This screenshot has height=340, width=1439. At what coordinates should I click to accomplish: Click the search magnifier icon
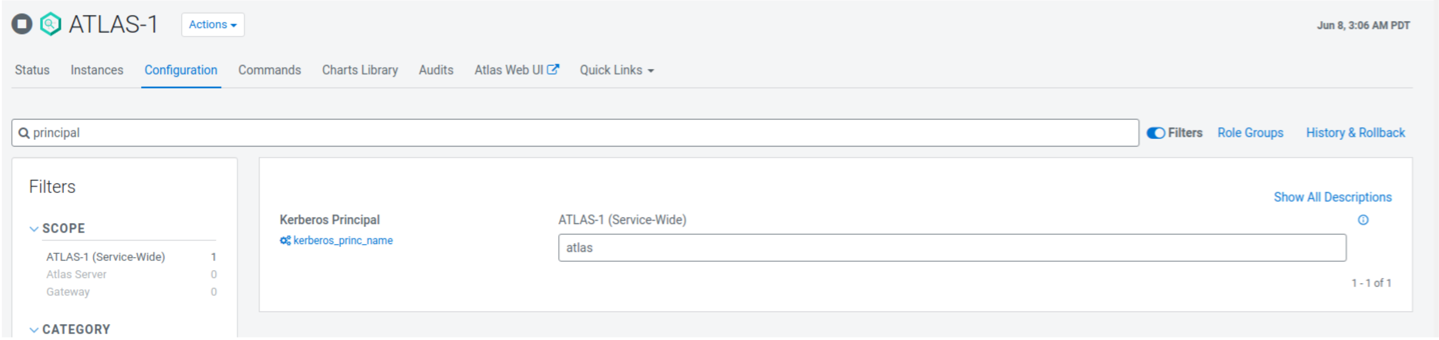(24, 133)
